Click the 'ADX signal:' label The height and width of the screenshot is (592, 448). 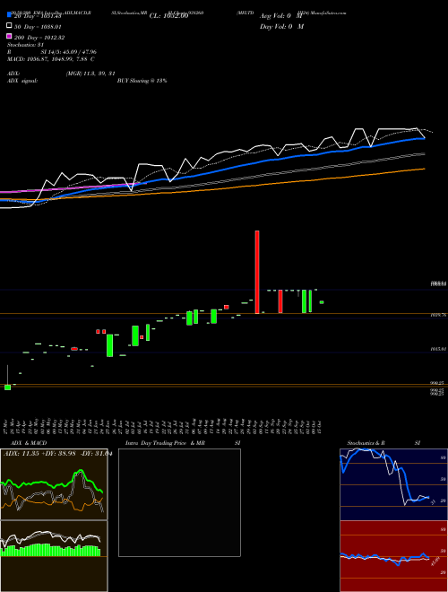tap(22, 81)
